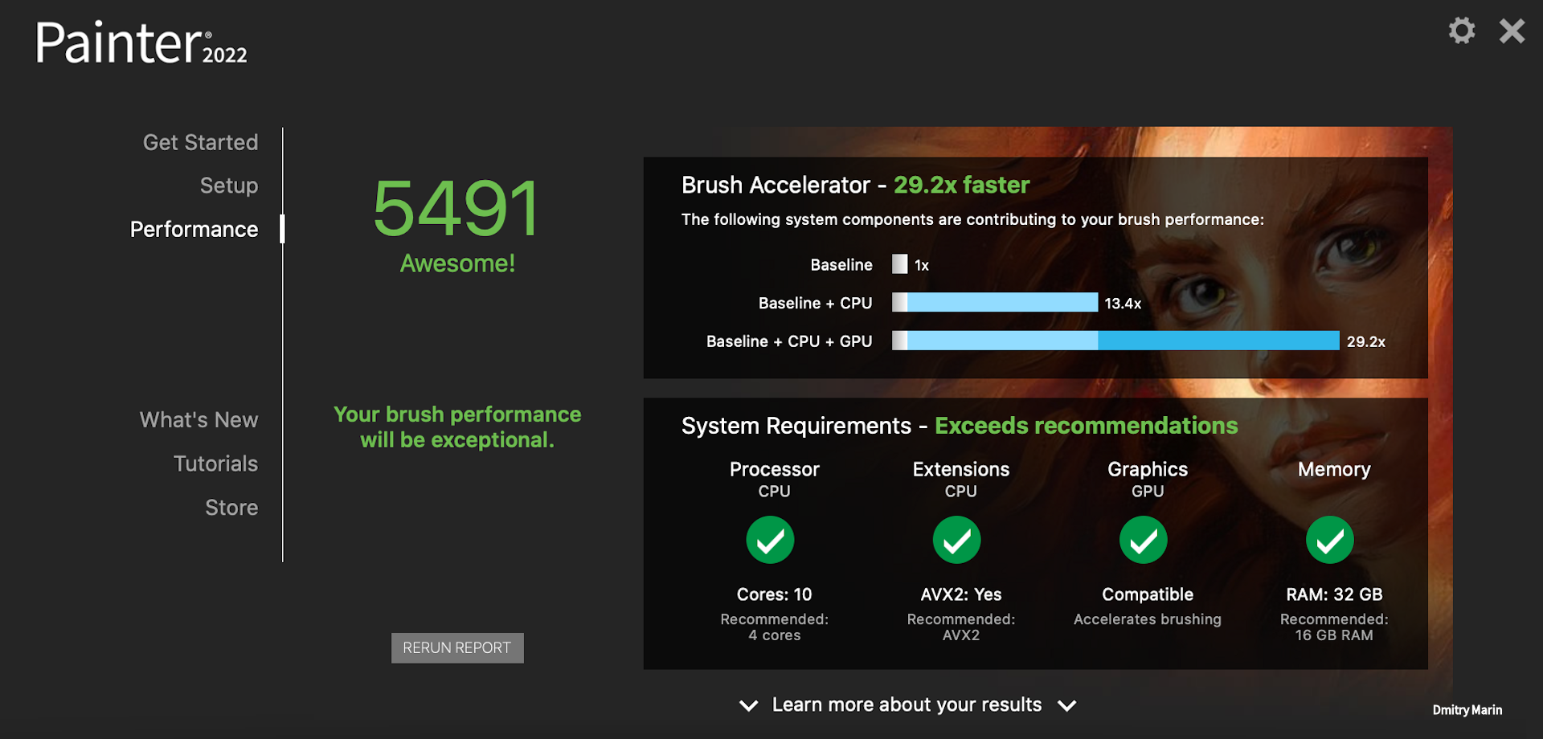Viewport: 1543px width, 739px height.
Task: Click the Awesome! rating text
Action: 457,263
